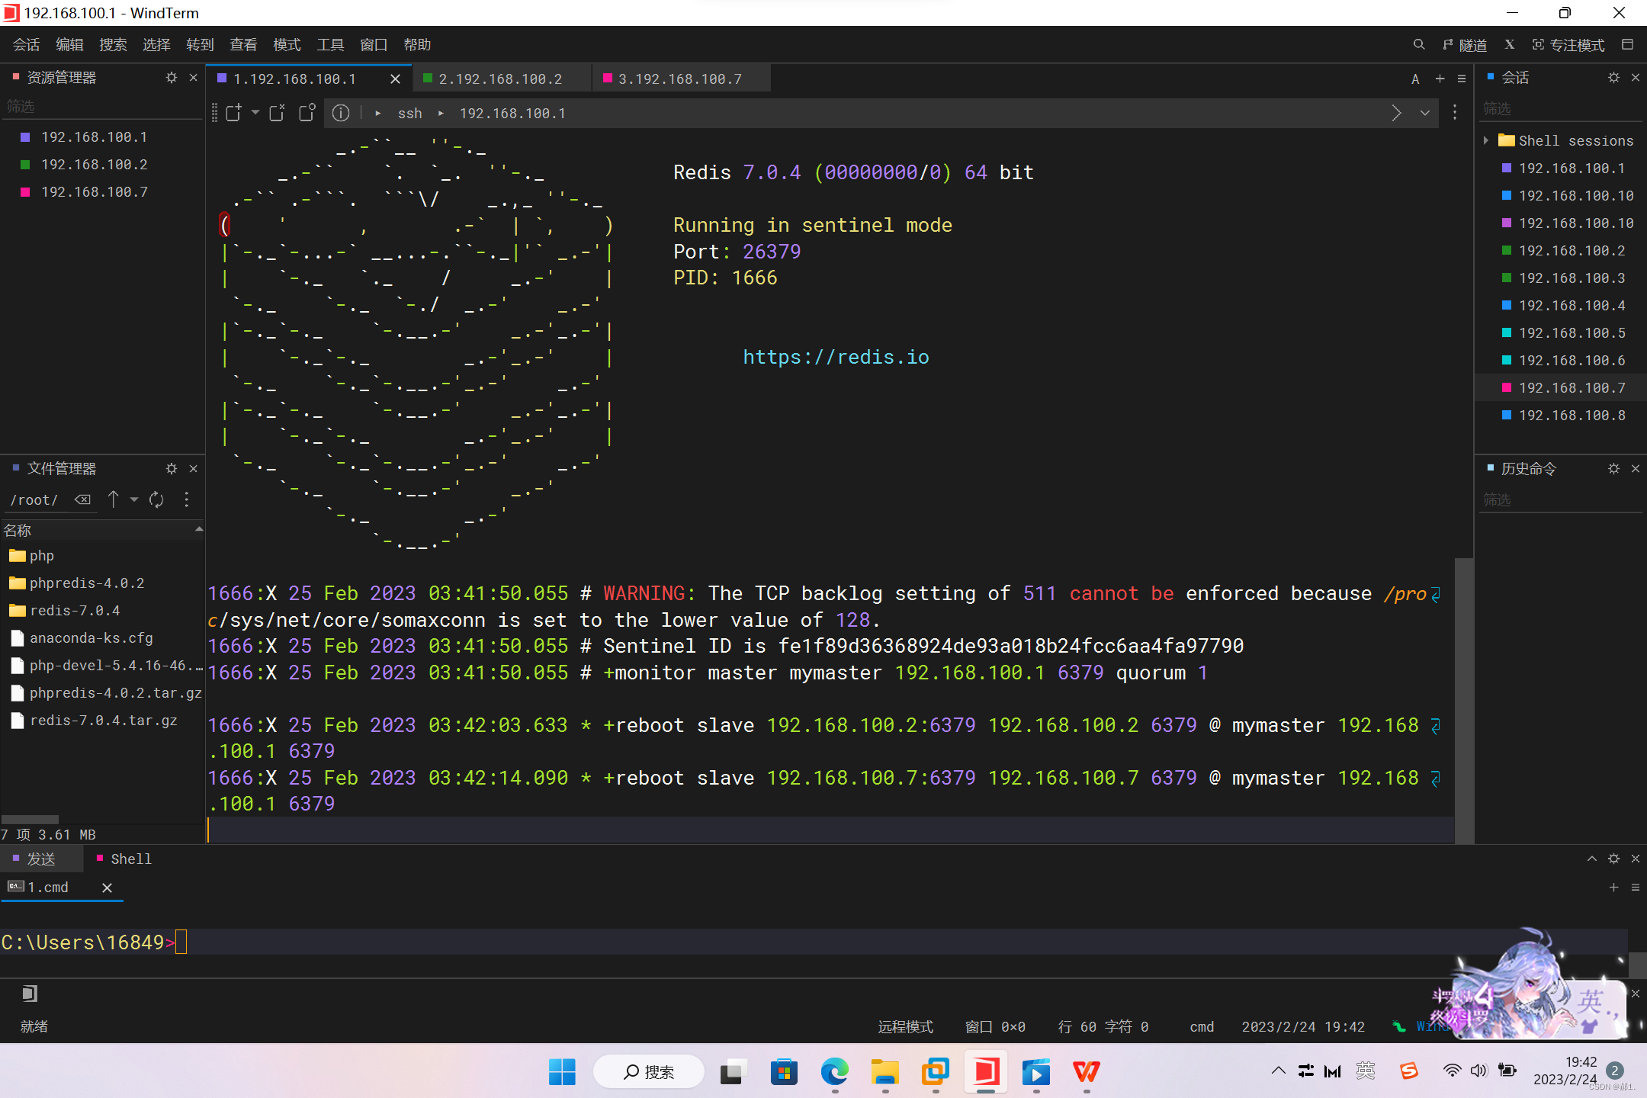Open the search magnifier icon in the menu bar
1647x1098 pixels.
pyautogui.click(x=1418, y=45)
